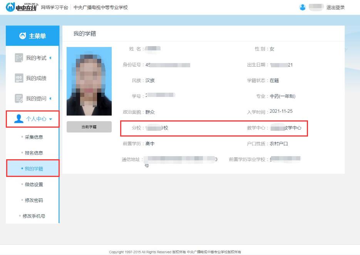
Task: Click the 电中在线 logo icon
Action: tap(12, 7)
